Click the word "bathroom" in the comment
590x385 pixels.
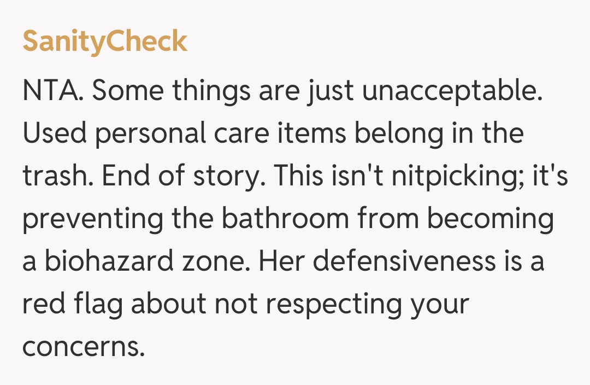click(x=285, y=219)
